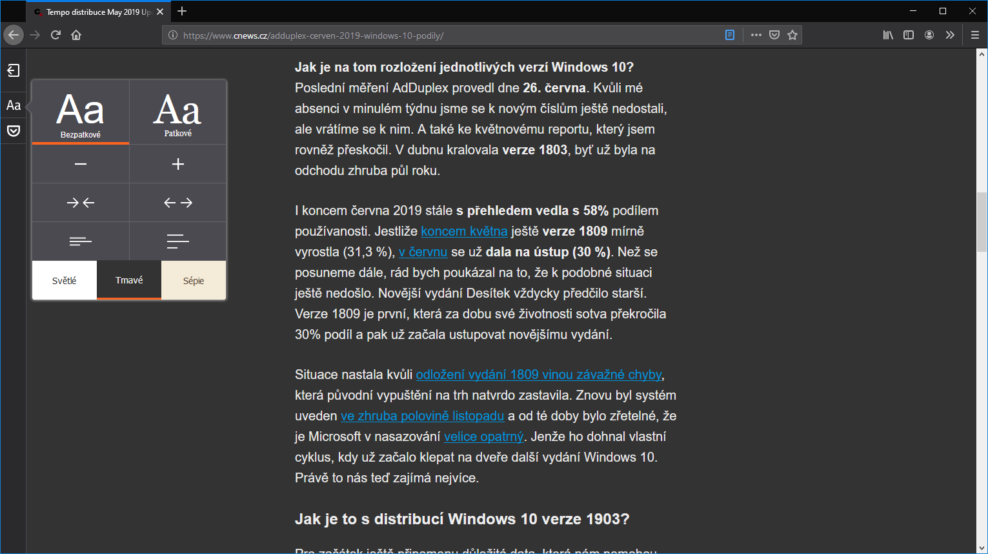Minimize the Firefox window
Screen dimensions: 988x554
pos(913,11)
